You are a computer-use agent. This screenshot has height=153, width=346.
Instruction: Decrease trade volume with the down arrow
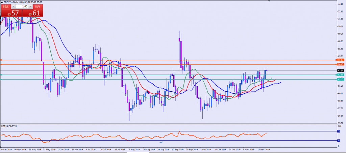(14, 6)
